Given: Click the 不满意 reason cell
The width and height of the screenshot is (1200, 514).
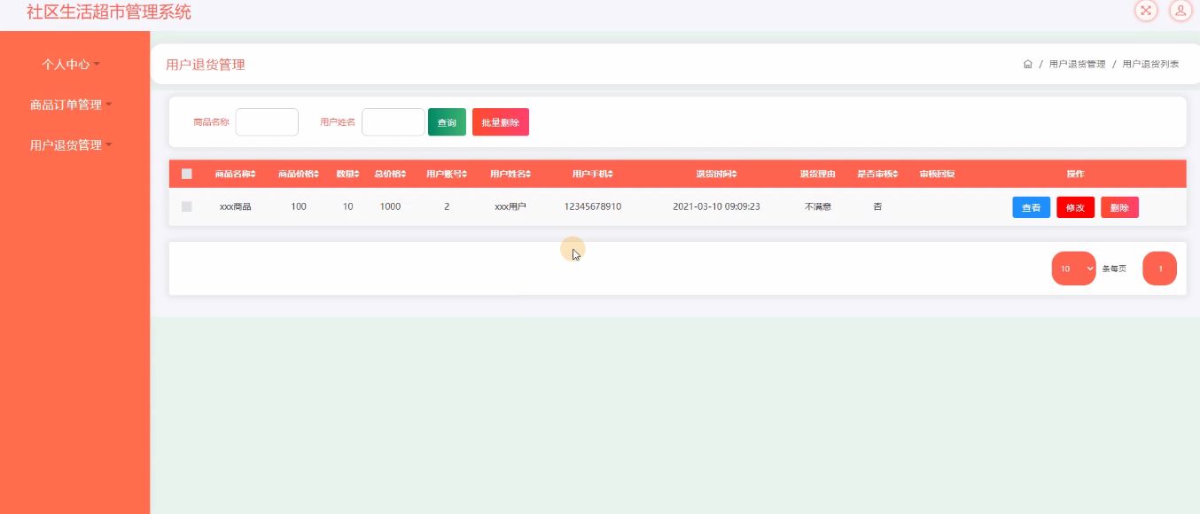Looking at the screenshot, I should 817,206.
